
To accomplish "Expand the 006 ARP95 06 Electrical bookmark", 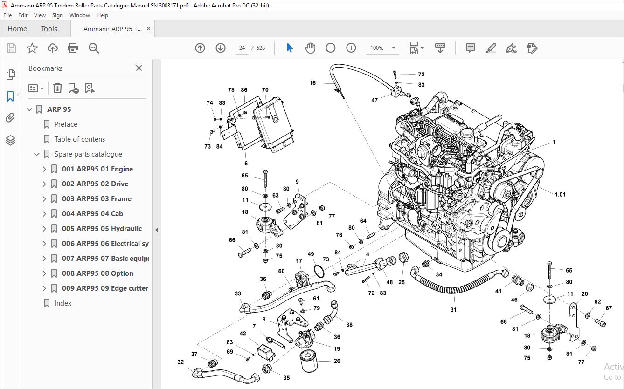I will [x=45, y=244].
